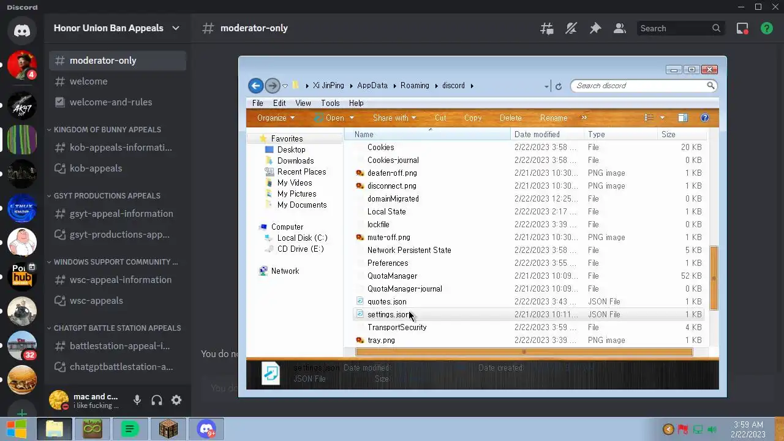Collapse CHATGPT BATTLE STATION APPEALS category
This screenshot has height=441, width=784.
click(x=114, y=328)
